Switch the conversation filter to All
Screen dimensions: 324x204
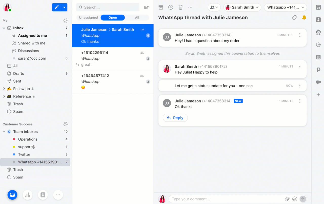tap(137, 17)
